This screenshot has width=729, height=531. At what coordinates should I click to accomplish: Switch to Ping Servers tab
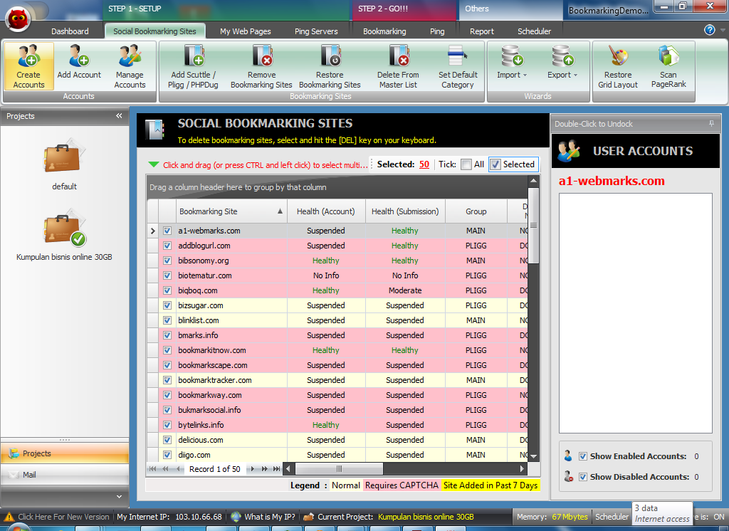pos(316,31)
